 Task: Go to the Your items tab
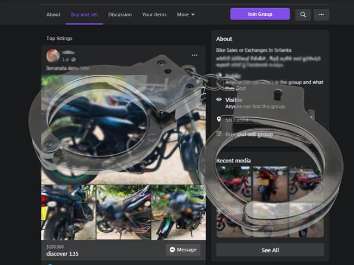point(154,15)
